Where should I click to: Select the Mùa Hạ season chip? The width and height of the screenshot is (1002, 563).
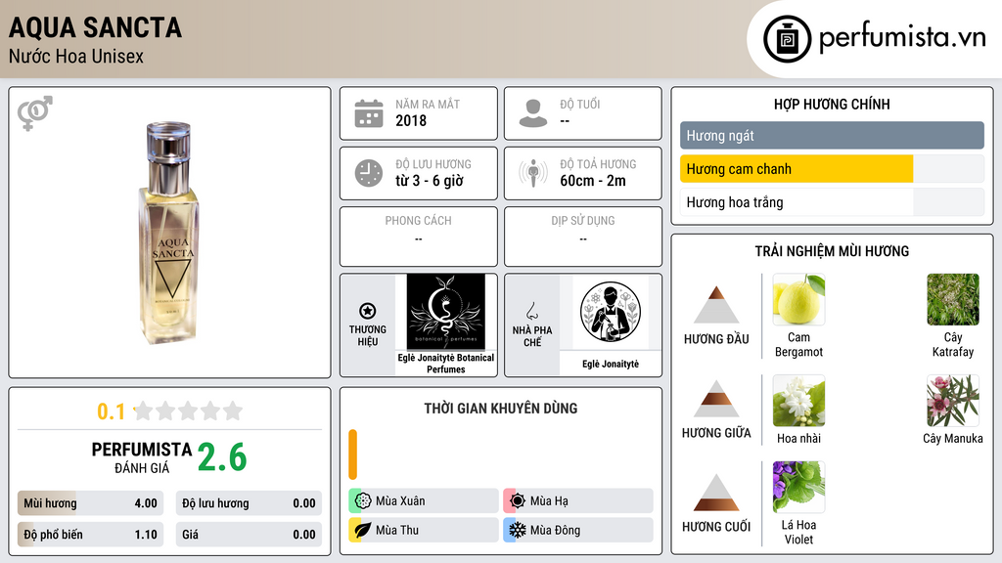click(578, 501)
